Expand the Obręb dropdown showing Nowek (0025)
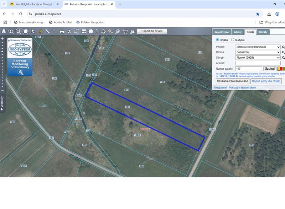Screen dimensions: 285x209 (x=258, y=58)
